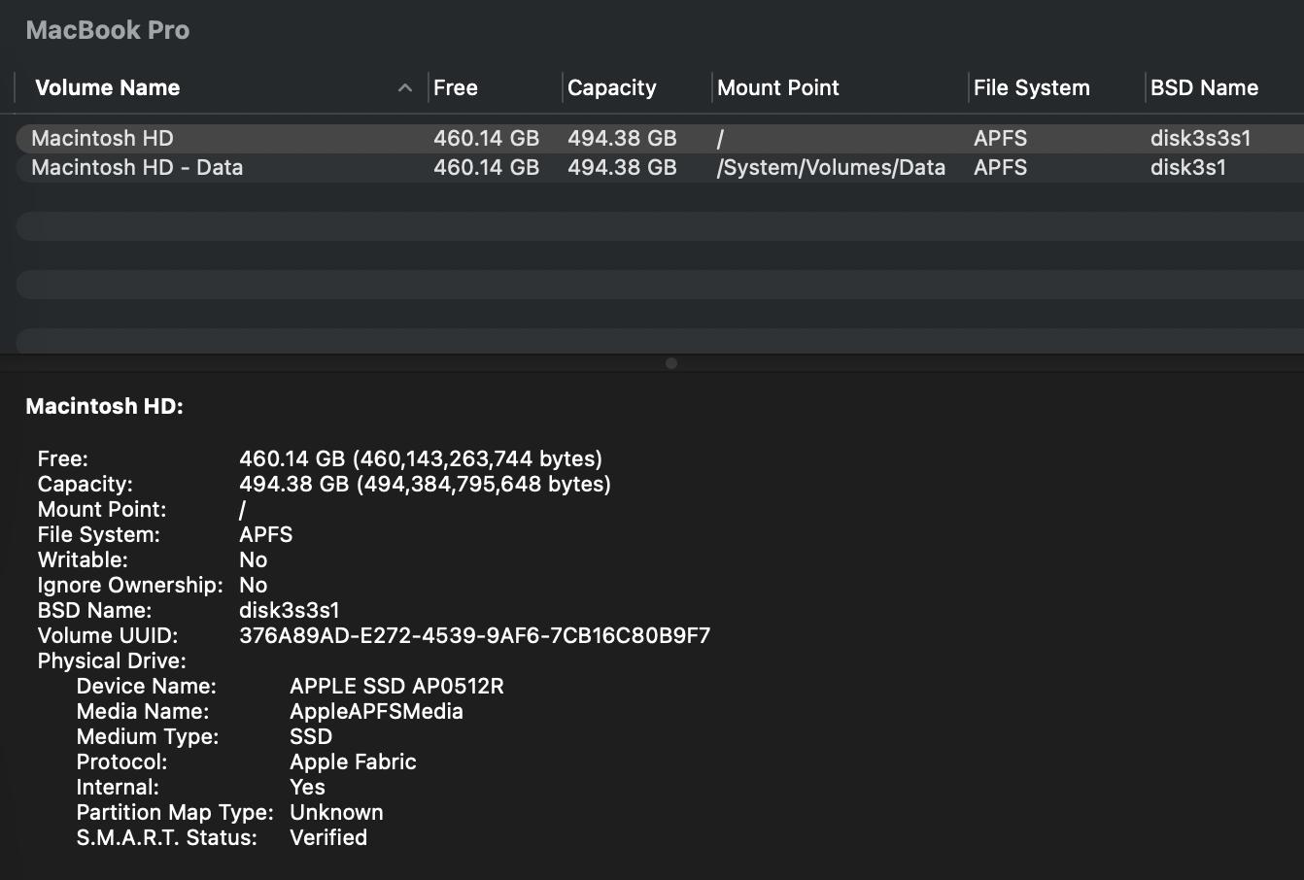Click the APPLE SSD AP0512R device name
This screenshot has width=1304, height=880.
pyautogui.click(x=396, y=686)
